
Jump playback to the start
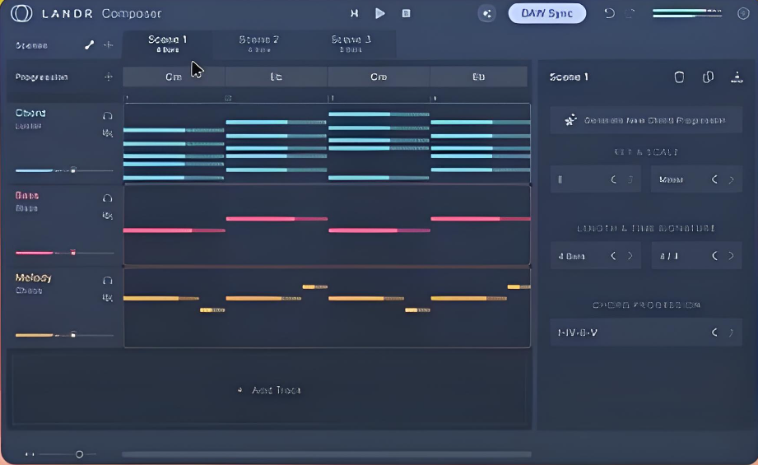click(355, 13)
